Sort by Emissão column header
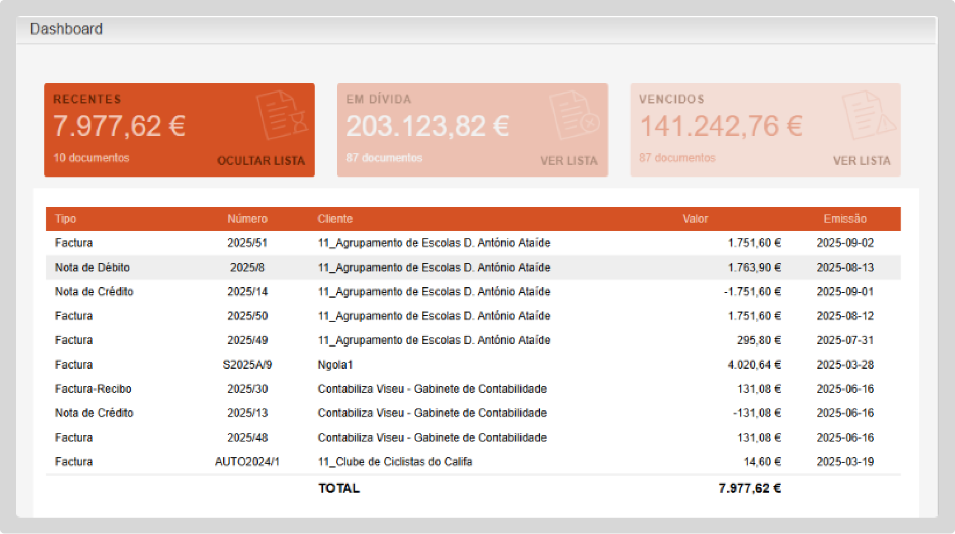The image size is (955, 534). [x=845, y=219]
